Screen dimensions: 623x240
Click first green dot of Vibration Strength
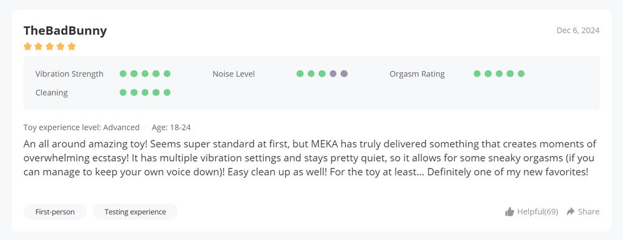(123, 73)
